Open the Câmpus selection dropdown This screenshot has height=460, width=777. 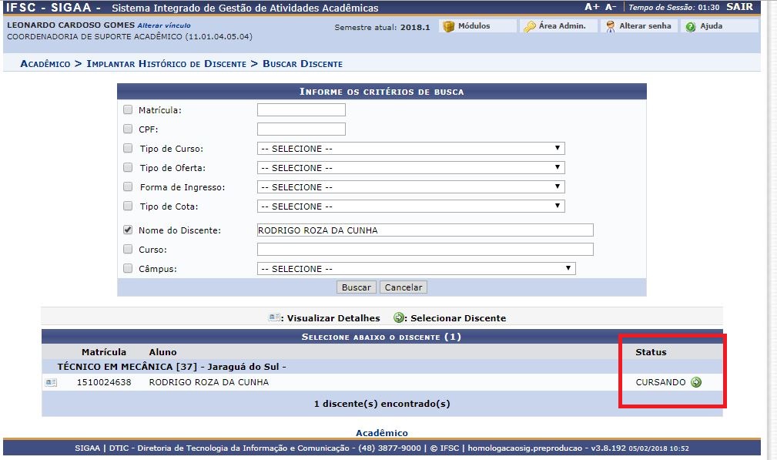(416, 269)
